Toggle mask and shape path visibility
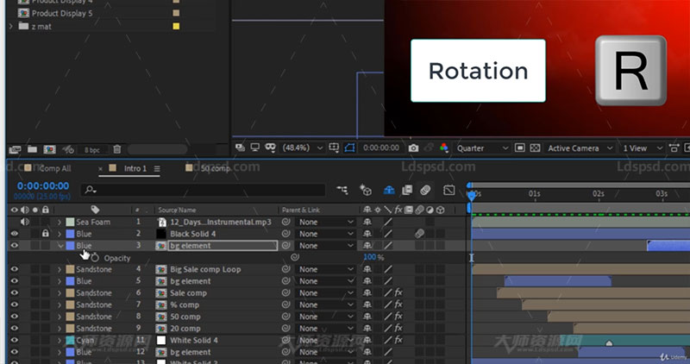Image resolution: width=690 pixels, height=364 pixels. pyautogui.click(x=350, y=147)
